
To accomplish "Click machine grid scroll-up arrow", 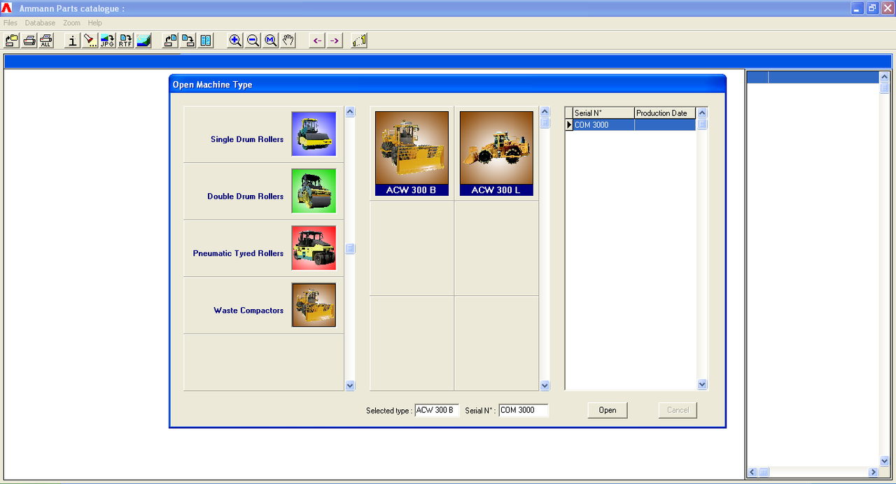I will pos(545,112).
